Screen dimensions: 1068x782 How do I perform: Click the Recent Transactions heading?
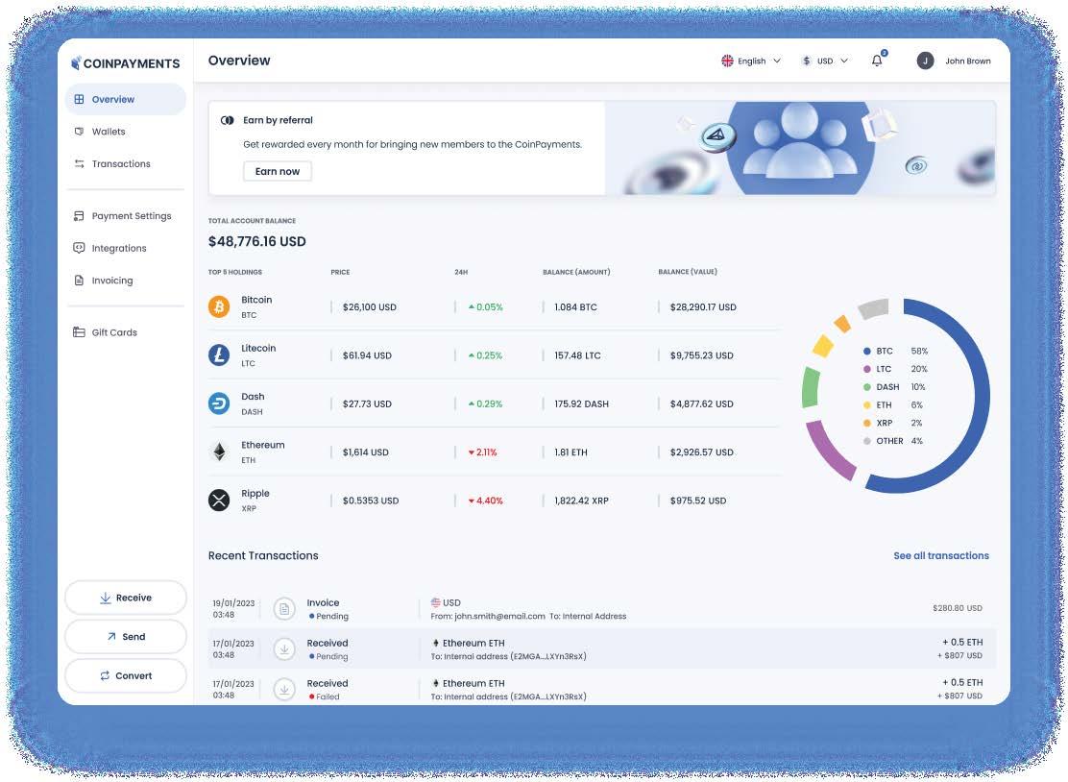[263, 556]
